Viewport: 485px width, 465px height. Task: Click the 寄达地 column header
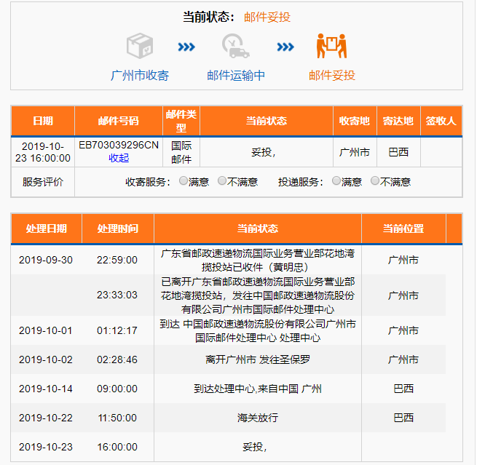(x=398, y=121)
